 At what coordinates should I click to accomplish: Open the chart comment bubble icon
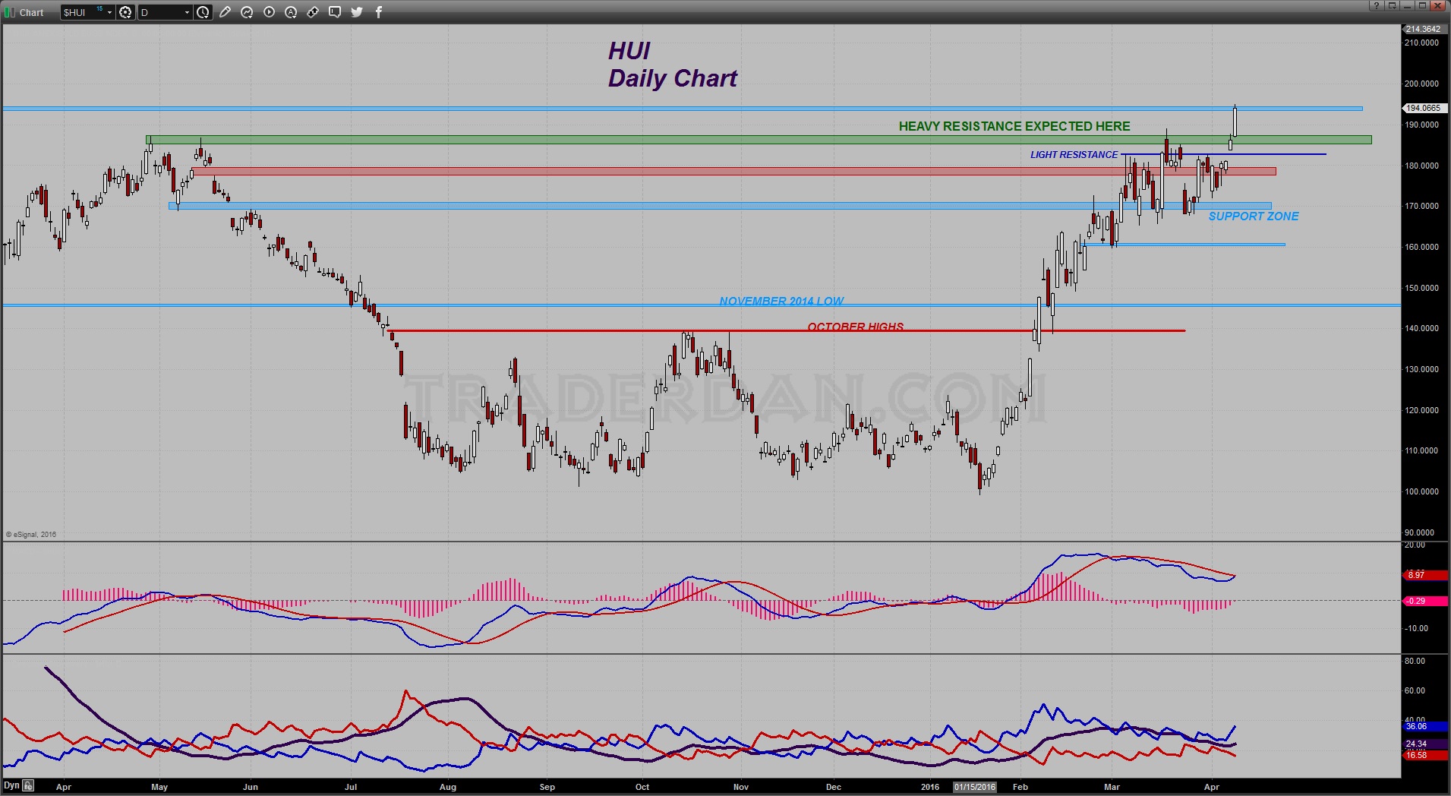335,12
